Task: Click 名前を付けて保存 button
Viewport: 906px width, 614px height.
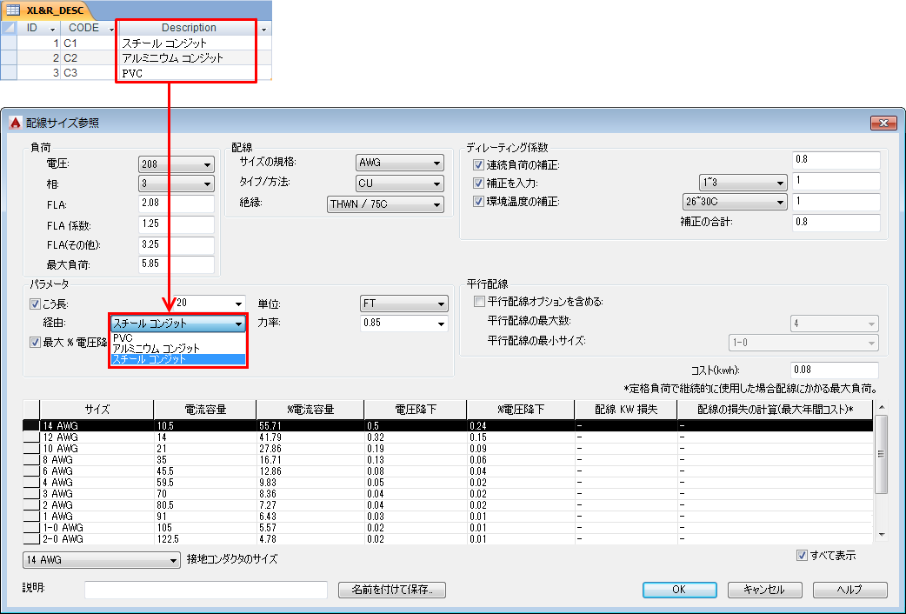Action: click(392, 590)
